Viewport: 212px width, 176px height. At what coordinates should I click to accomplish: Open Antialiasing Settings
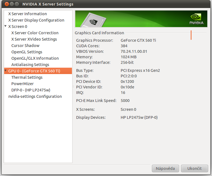pyautogui.click(x=30, y=65)
